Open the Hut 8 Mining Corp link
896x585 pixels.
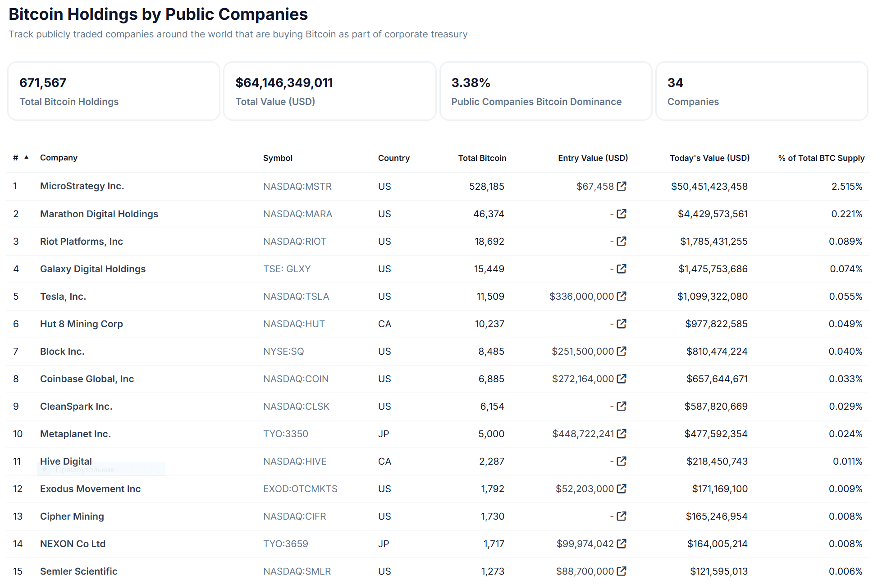(82, 324)
